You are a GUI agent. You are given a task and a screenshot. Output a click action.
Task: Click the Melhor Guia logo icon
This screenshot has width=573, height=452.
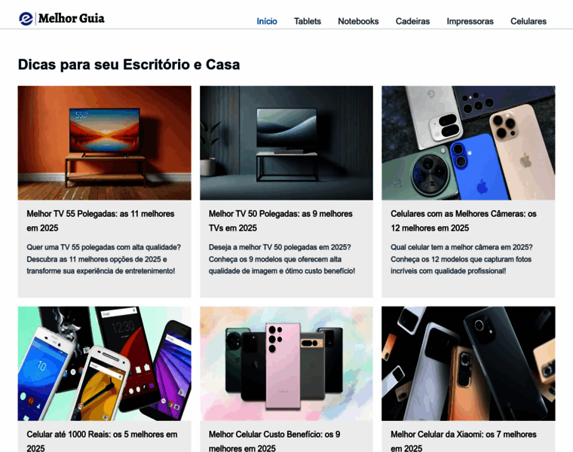click(26, 18)
